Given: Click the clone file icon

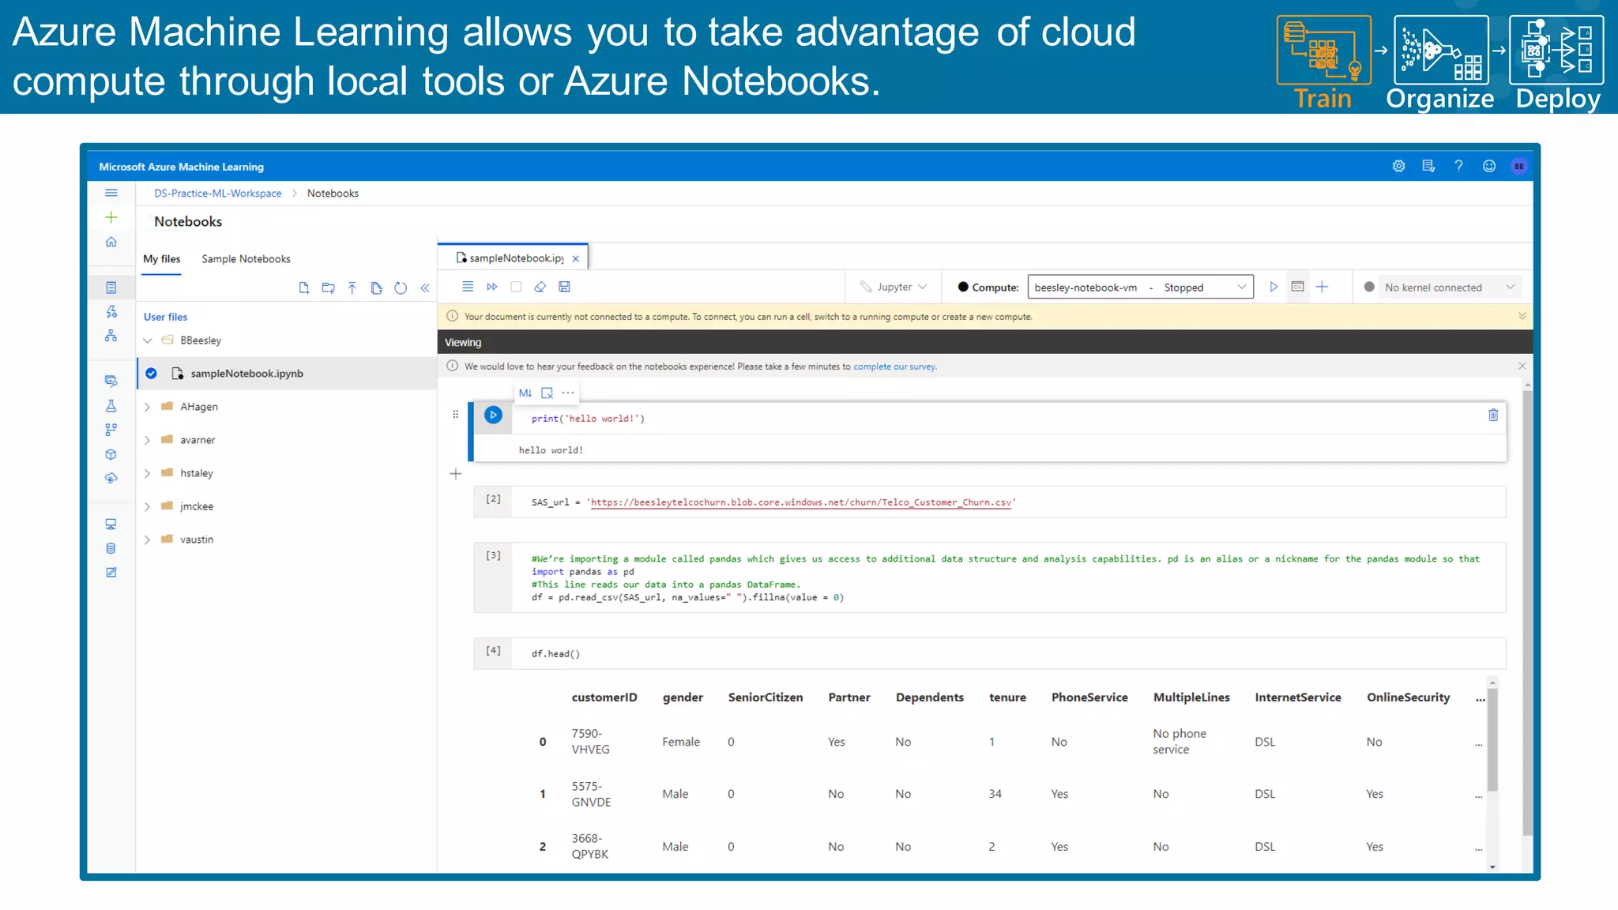Looking at the screenshot, I should coord(377,288).
